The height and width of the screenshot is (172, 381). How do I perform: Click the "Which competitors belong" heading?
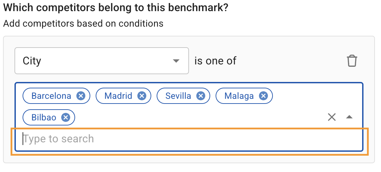116,8
